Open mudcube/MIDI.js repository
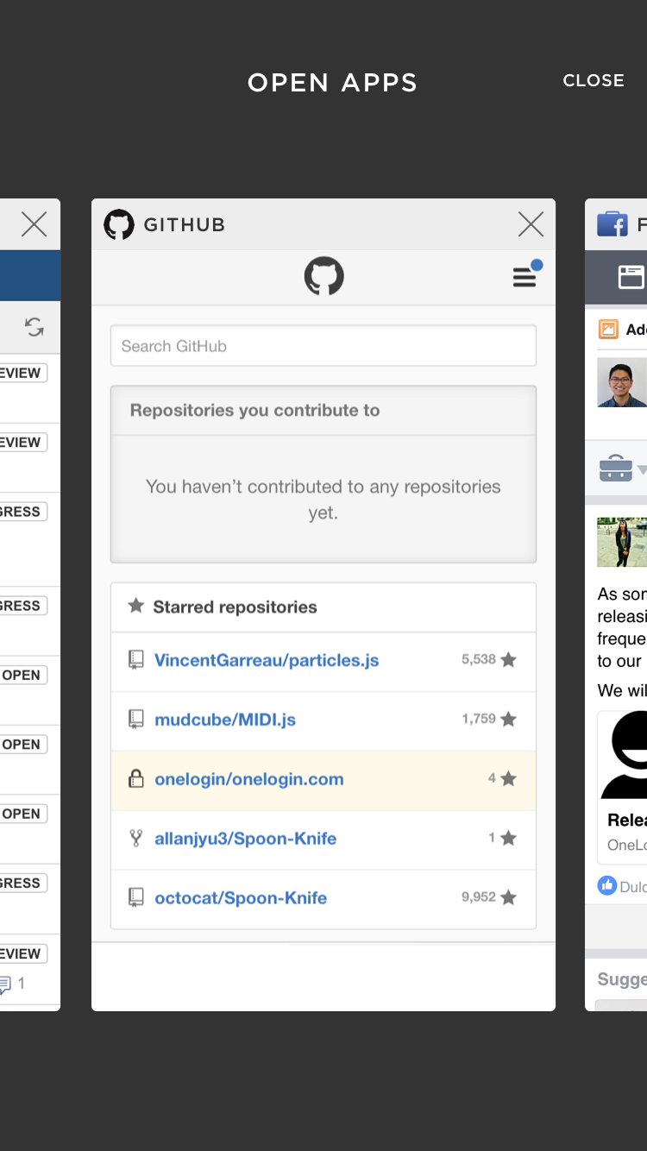 click(x=225, y=720)
